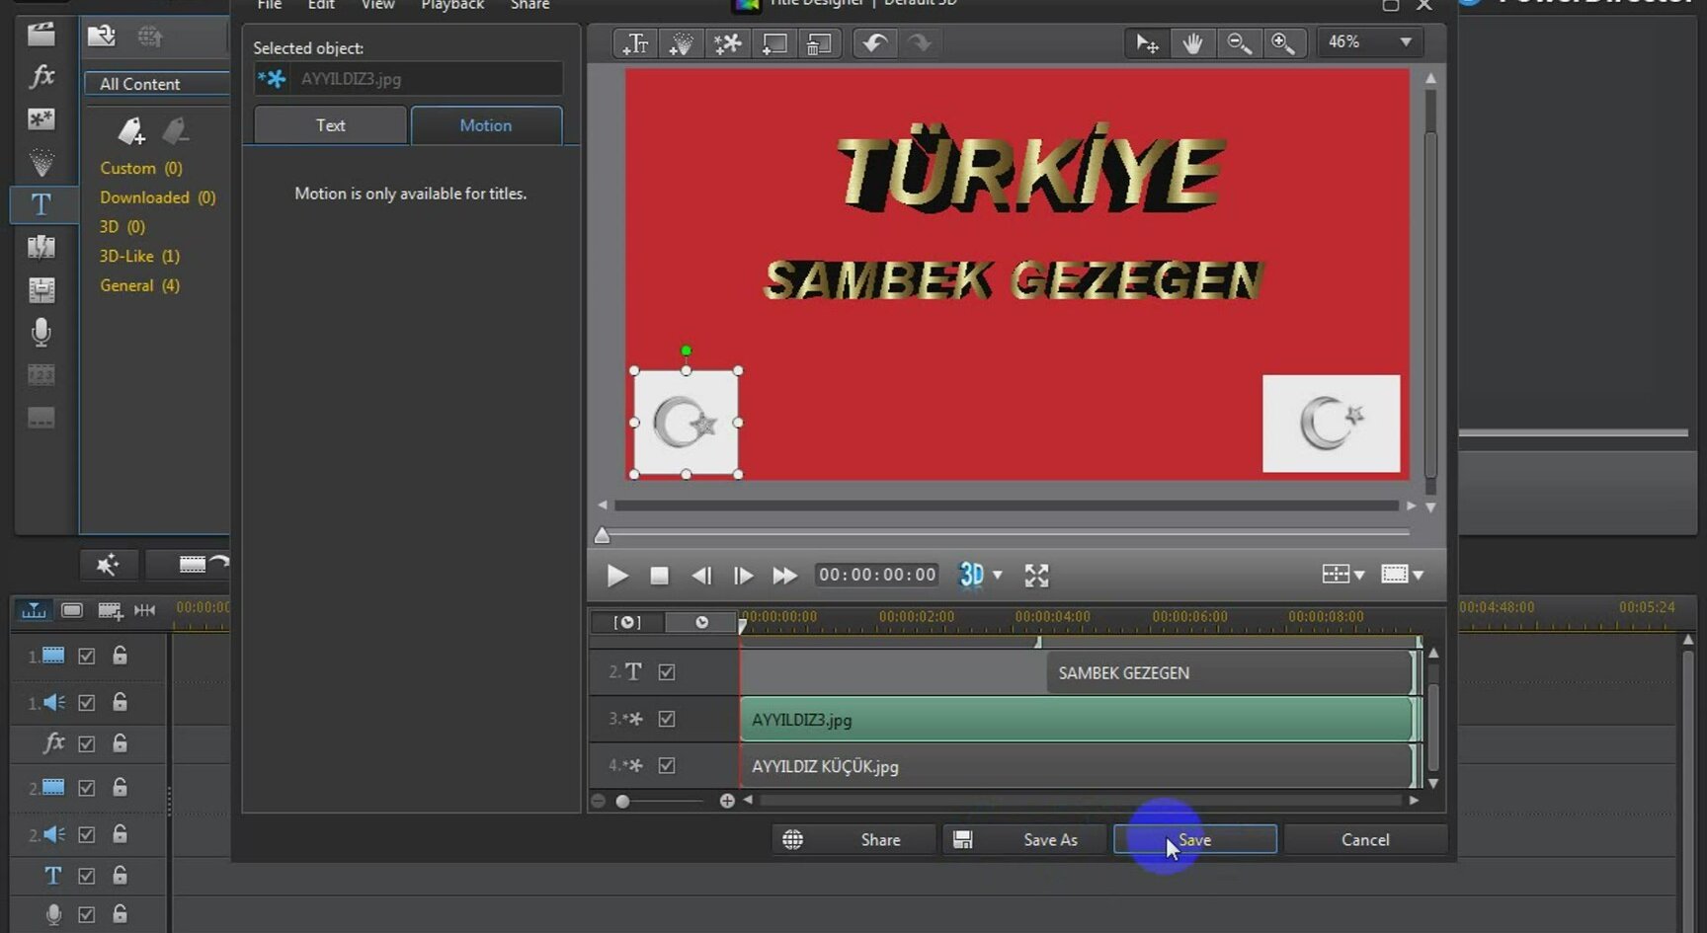Select the 3D-Like (1) category

pyautogui.click(x=139, y=256)
